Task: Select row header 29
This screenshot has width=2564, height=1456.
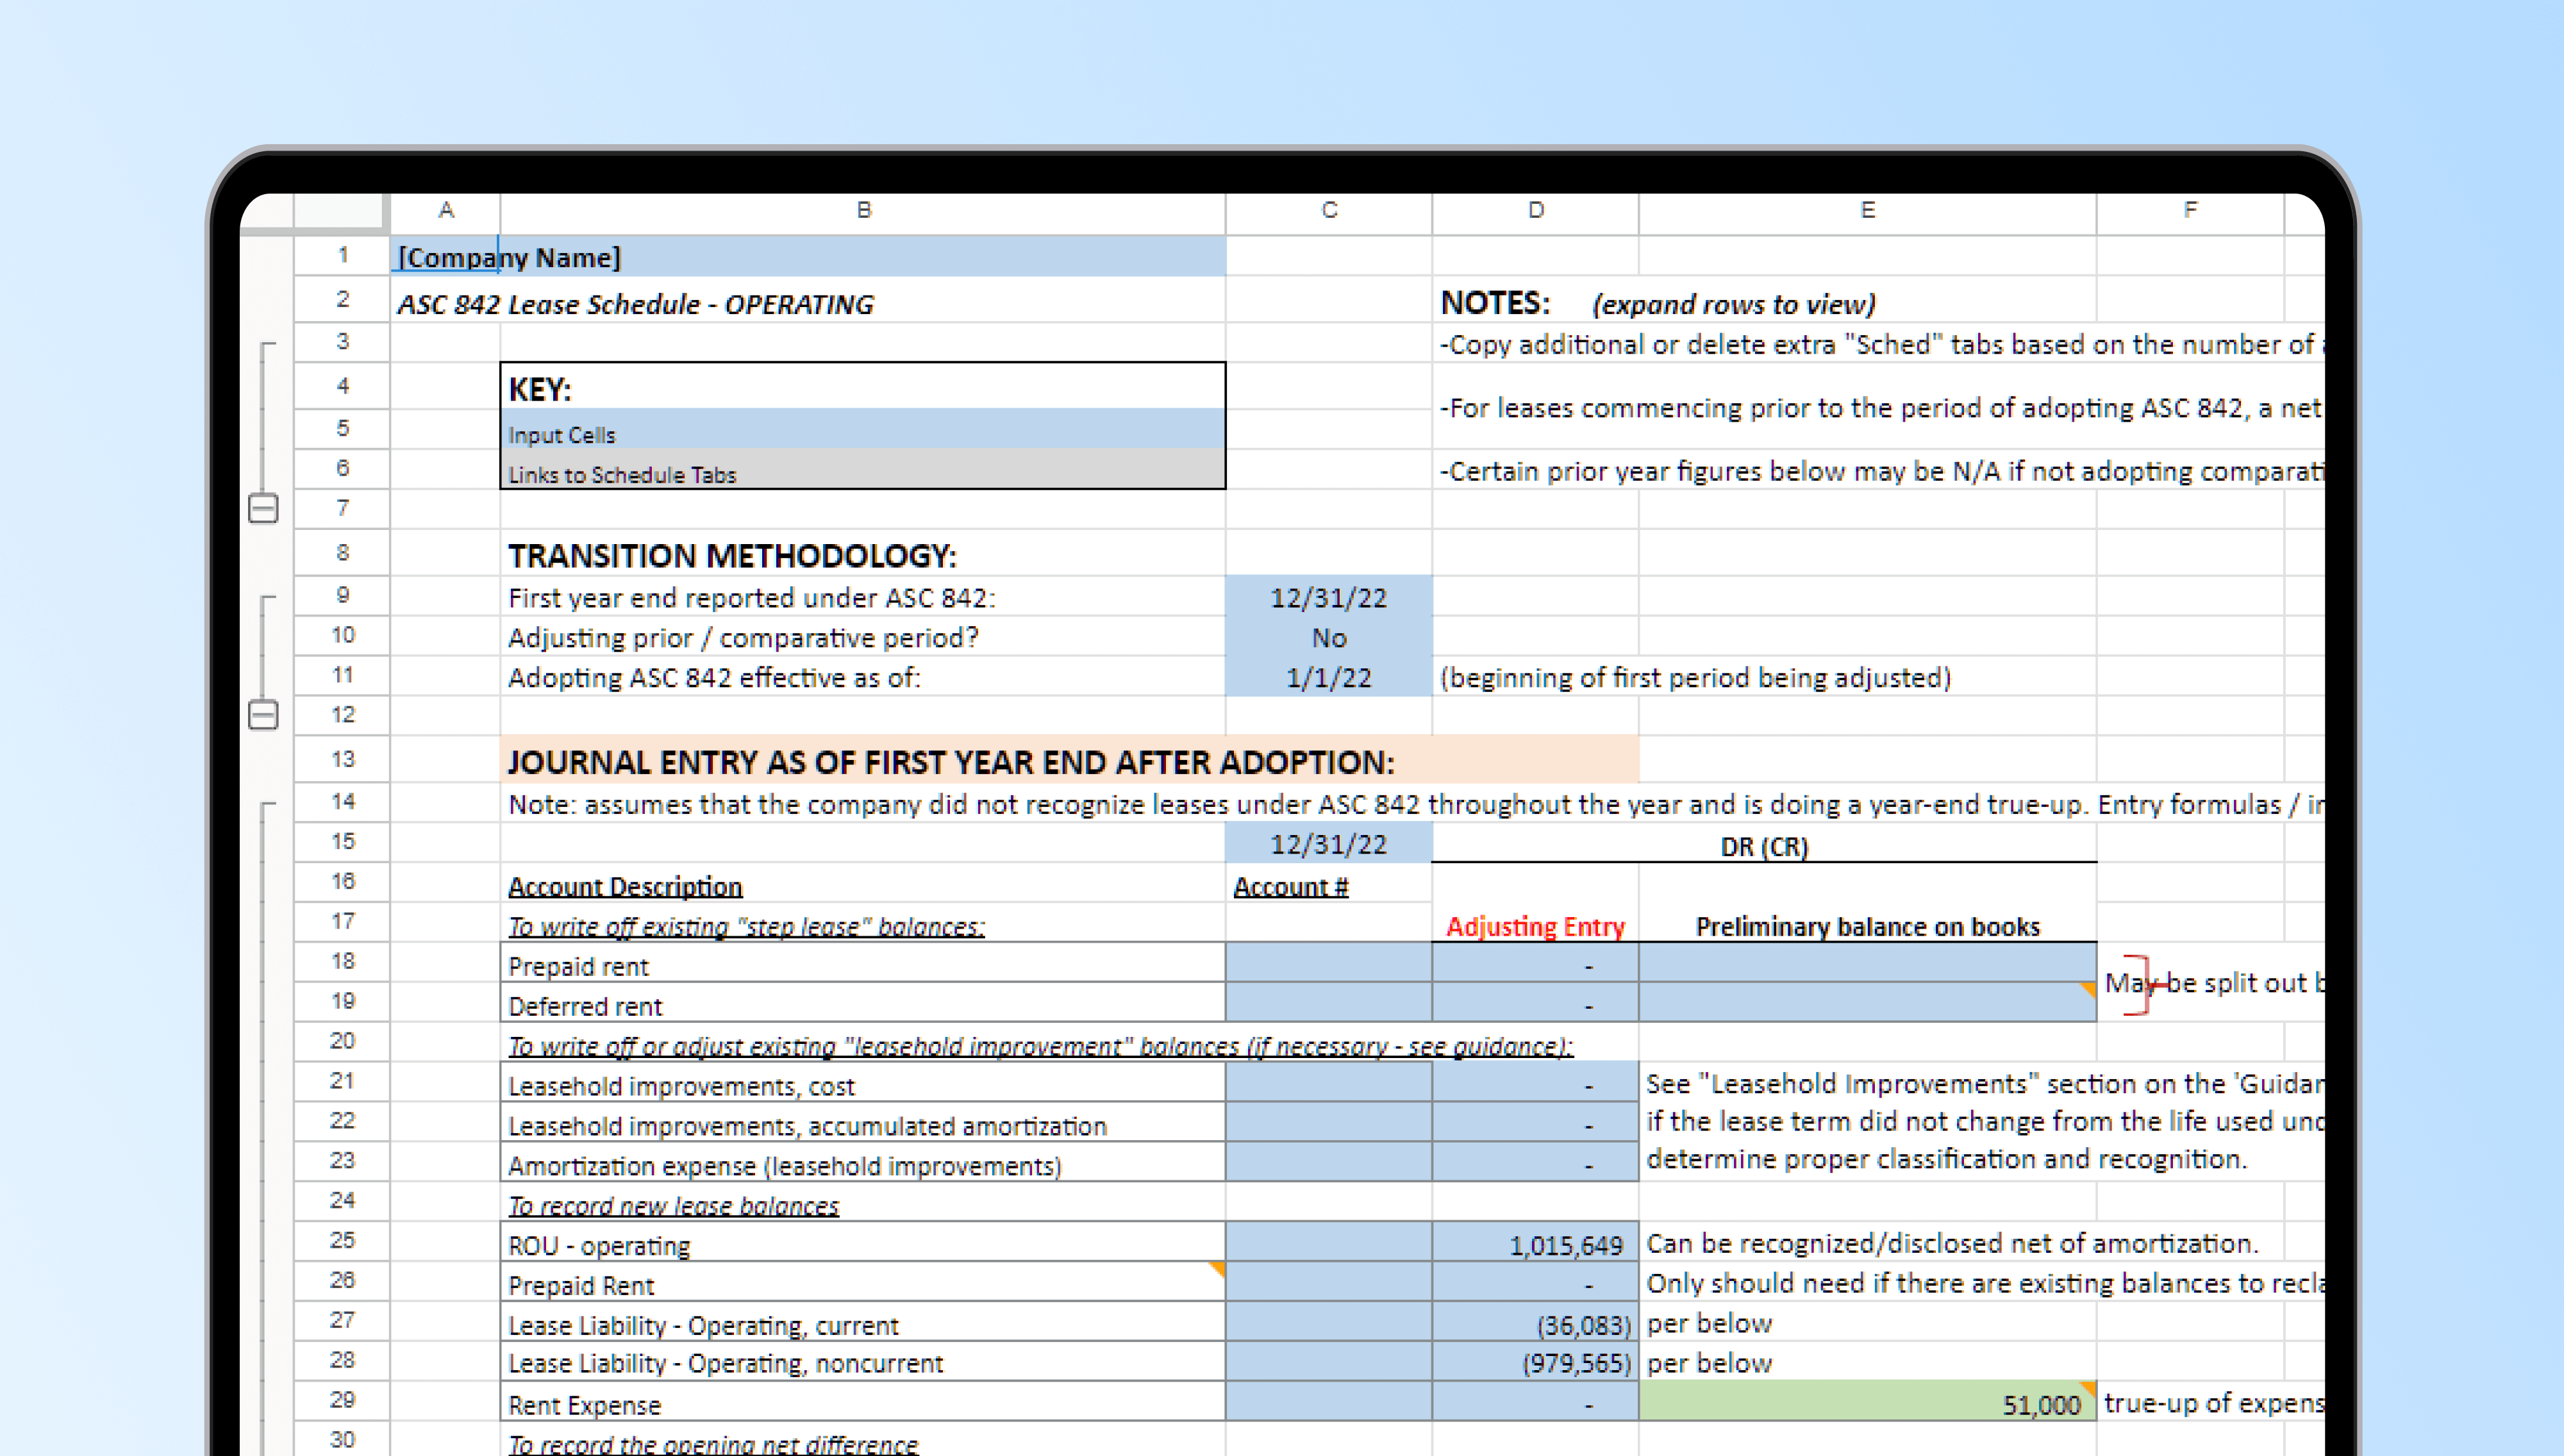Action: click(x=342, y=1400)
